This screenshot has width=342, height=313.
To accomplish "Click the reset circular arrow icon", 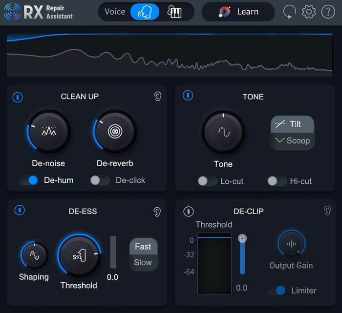I will coord(289,12).
